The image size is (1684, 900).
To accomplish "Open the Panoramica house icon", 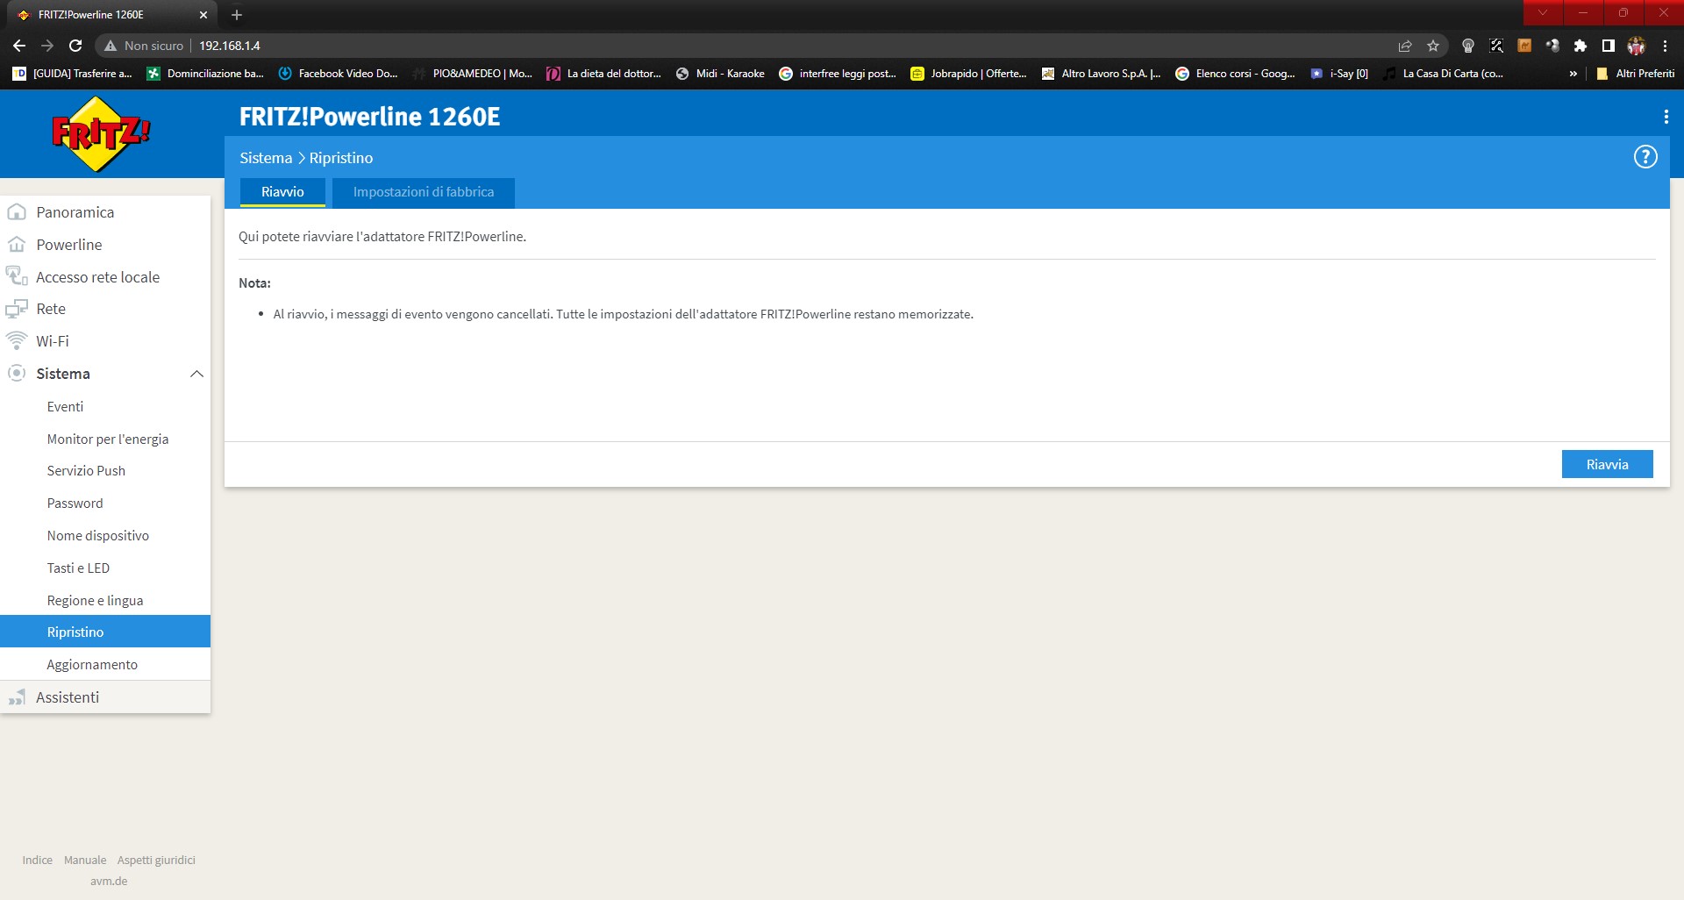I will tap(17, 211).
